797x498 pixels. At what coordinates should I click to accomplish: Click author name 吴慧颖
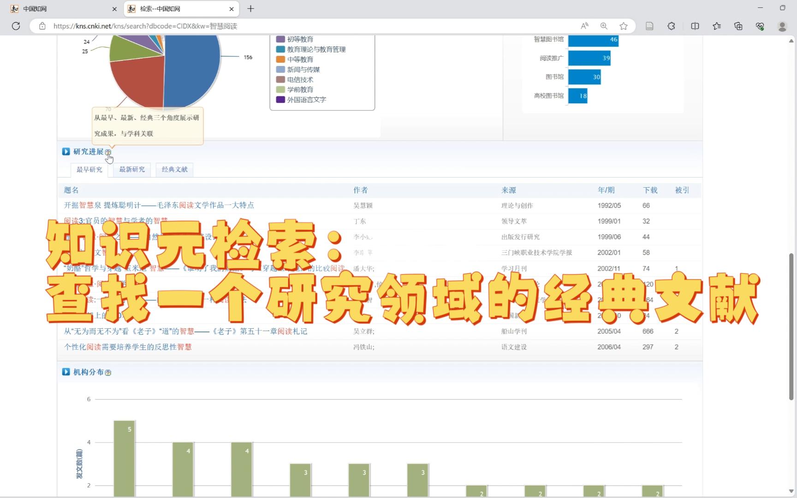click(x=363, y=206)
